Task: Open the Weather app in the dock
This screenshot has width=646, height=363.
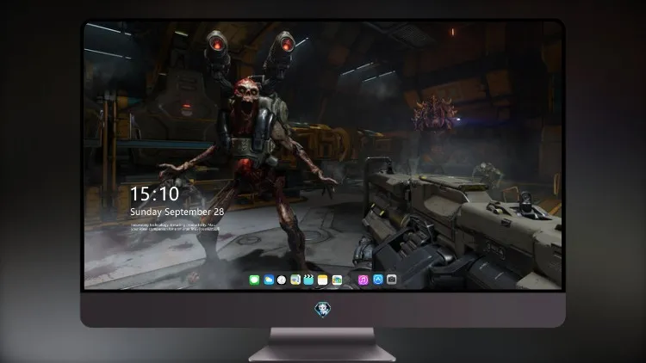Action: [268, 280]
